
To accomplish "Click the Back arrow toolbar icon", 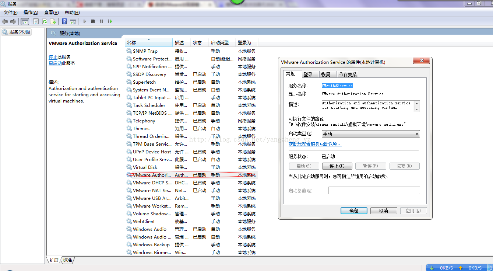I will tap(5, 21).
